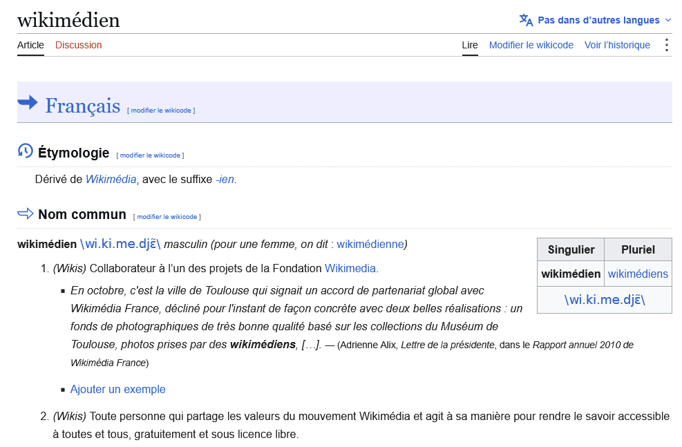The height and width of the screenshot is (447, 682).
Task: Click pronunciation \wi.ki.me.djɛ̃\ next to headword
Action: coord(120,243)
